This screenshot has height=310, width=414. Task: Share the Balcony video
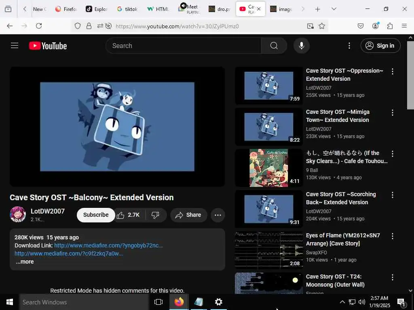(188, 215)
